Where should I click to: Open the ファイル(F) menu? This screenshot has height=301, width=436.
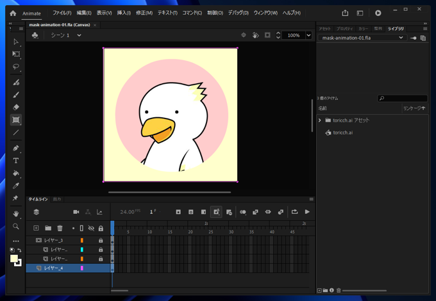click(x=62, y=13)
